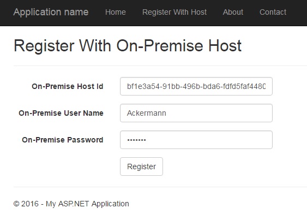Focus the On-Premise Host Id field
The width and height of the screenshot is (307, 220).
tap(196, 86)
